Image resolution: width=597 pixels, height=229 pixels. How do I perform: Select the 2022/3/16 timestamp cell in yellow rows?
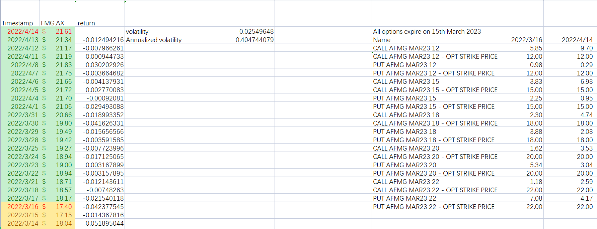[20, 207]
